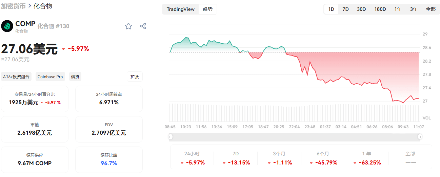440x177 pixels.
Task: Click the 借贷 category tag
Action: tap(75, 77)
